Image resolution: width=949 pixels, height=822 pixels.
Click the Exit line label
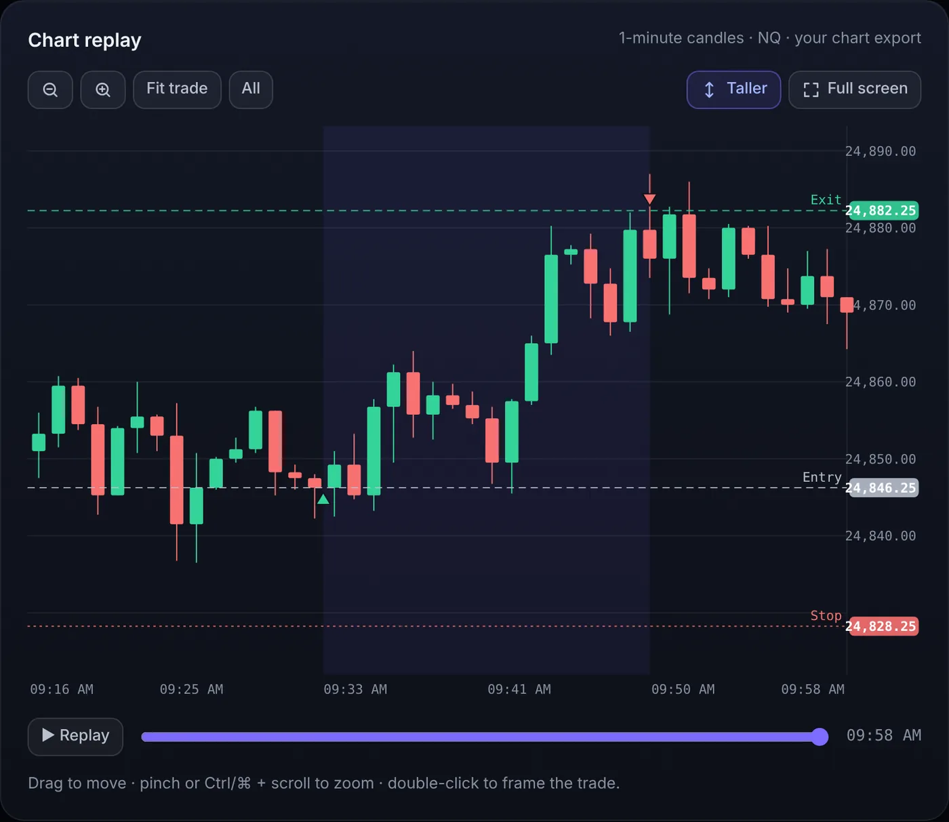click(x=826, y=200)
